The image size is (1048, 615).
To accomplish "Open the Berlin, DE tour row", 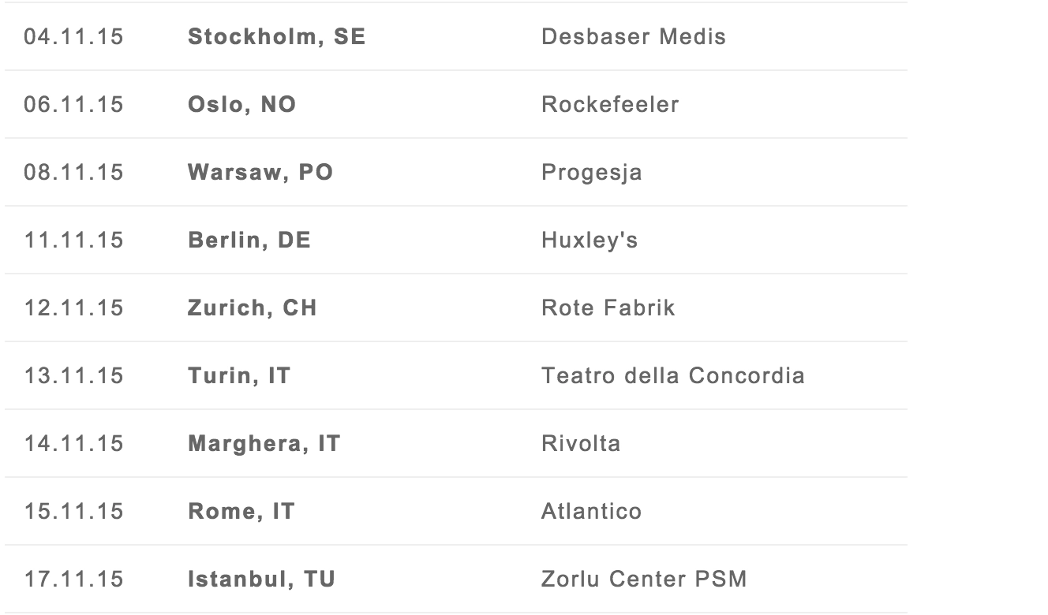I will (x=456, y=240).
